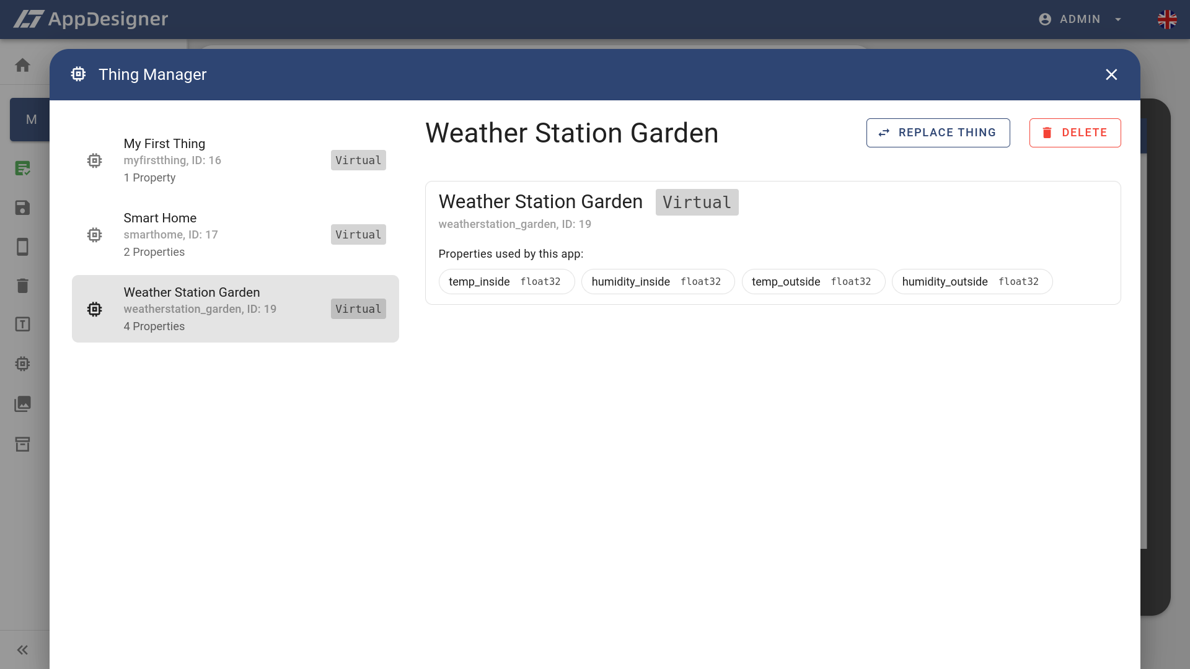Click Virtual badge in Weather Station list row

(x=358, y=309)
